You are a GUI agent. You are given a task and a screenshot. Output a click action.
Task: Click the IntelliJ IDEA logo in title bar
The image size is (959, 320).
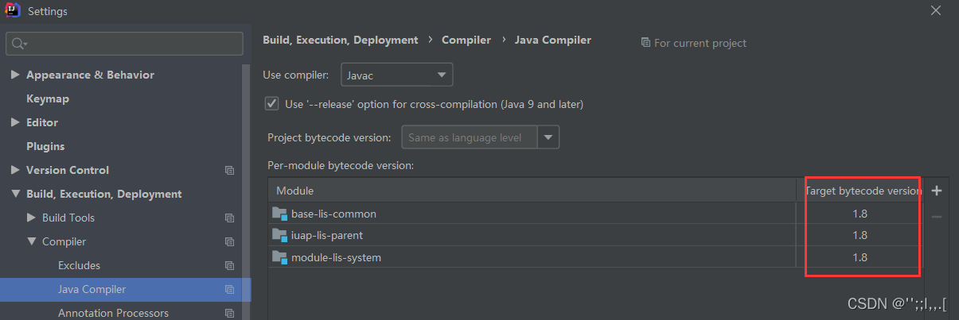point(13,11)
